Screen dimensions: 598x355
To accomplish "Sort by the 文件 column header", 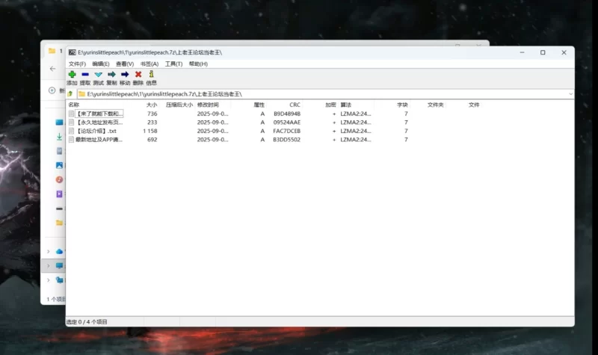I will tap(474, 105).
